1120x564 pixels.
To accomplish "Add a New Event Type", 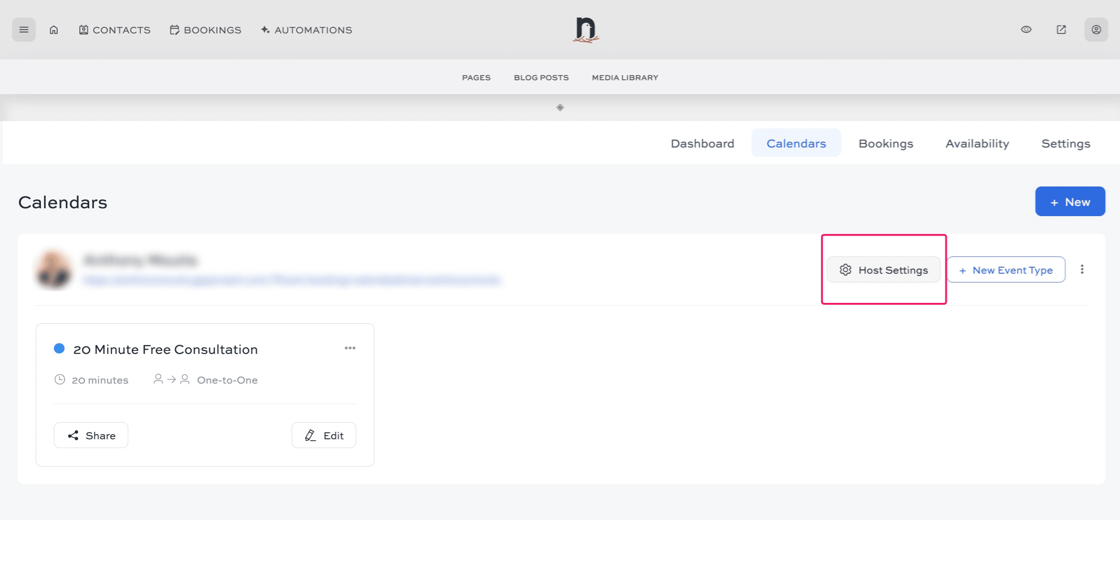I will point(1006,270).
